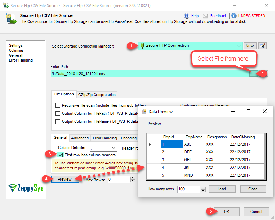Select the JKL cell in preview grid
Image resolution: width=275 pixels, height=220 pixels.
(194, 168)
